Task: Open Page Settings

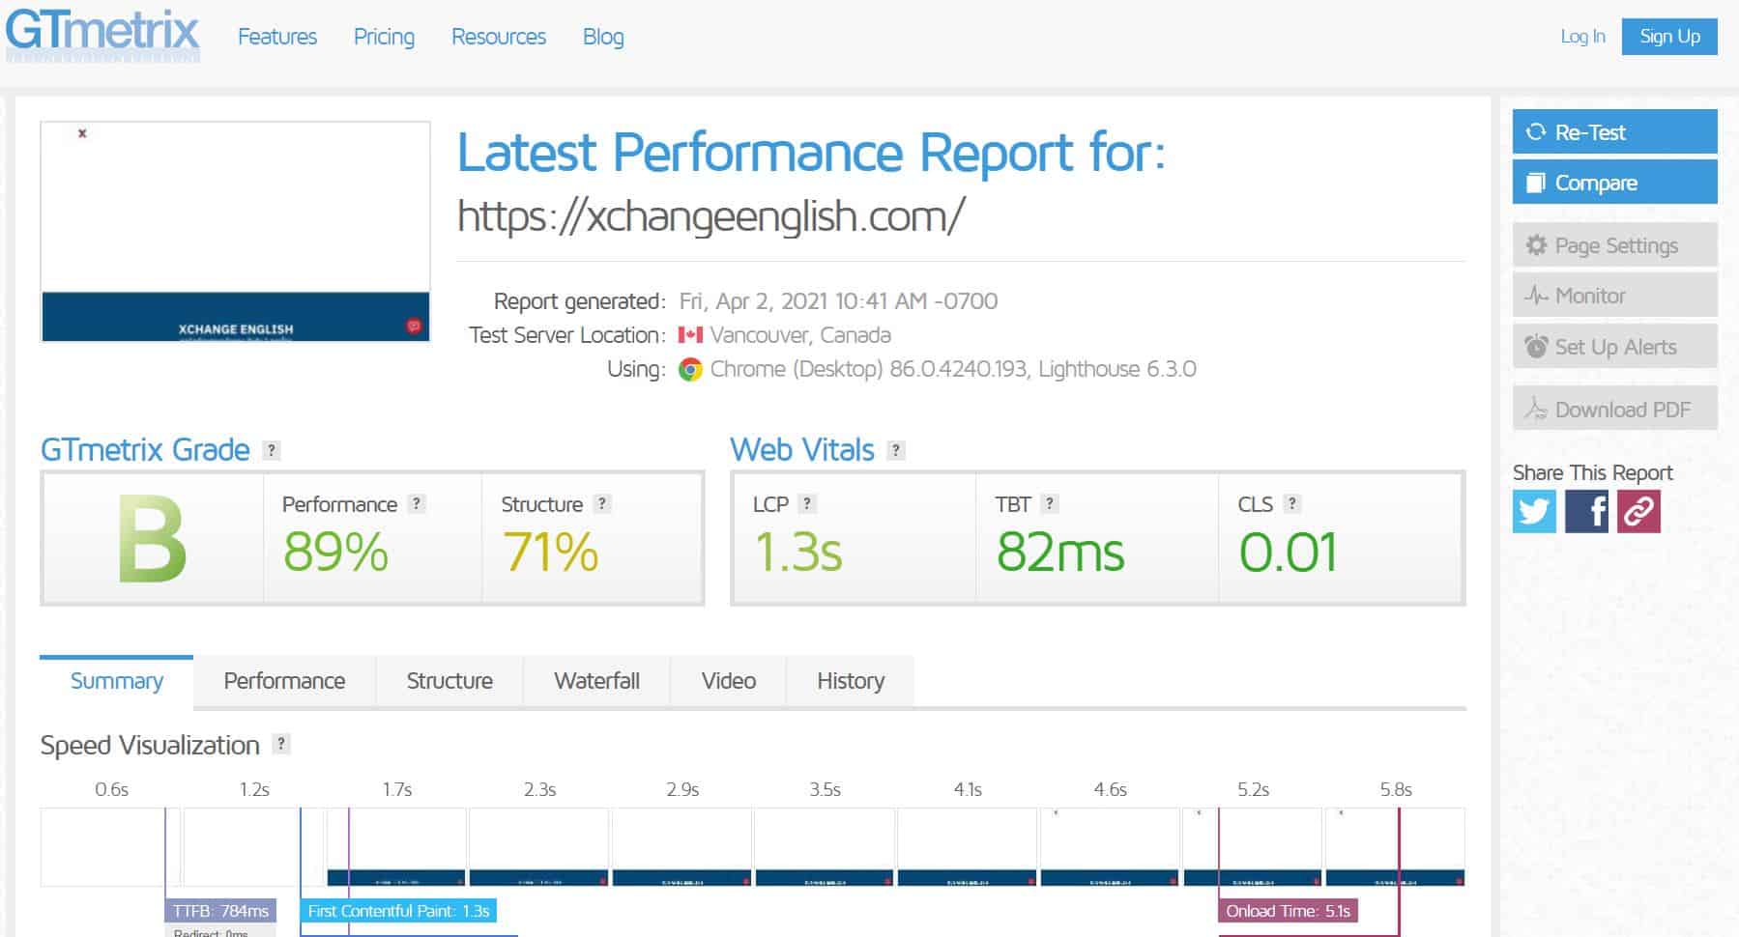Action: pyautogui.click(x=1614, y=244)
